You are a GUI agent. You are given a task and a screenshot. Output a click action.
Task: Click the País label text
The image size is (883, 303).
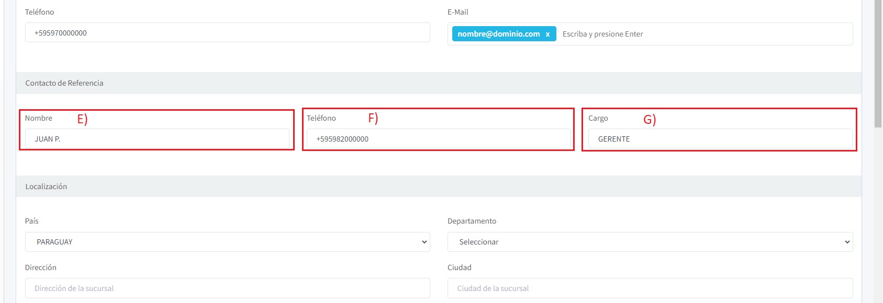click(31, 221)
